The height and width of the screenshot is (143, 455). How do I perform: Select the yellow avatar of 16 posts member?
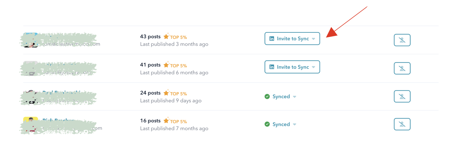(x=31, y=120)
